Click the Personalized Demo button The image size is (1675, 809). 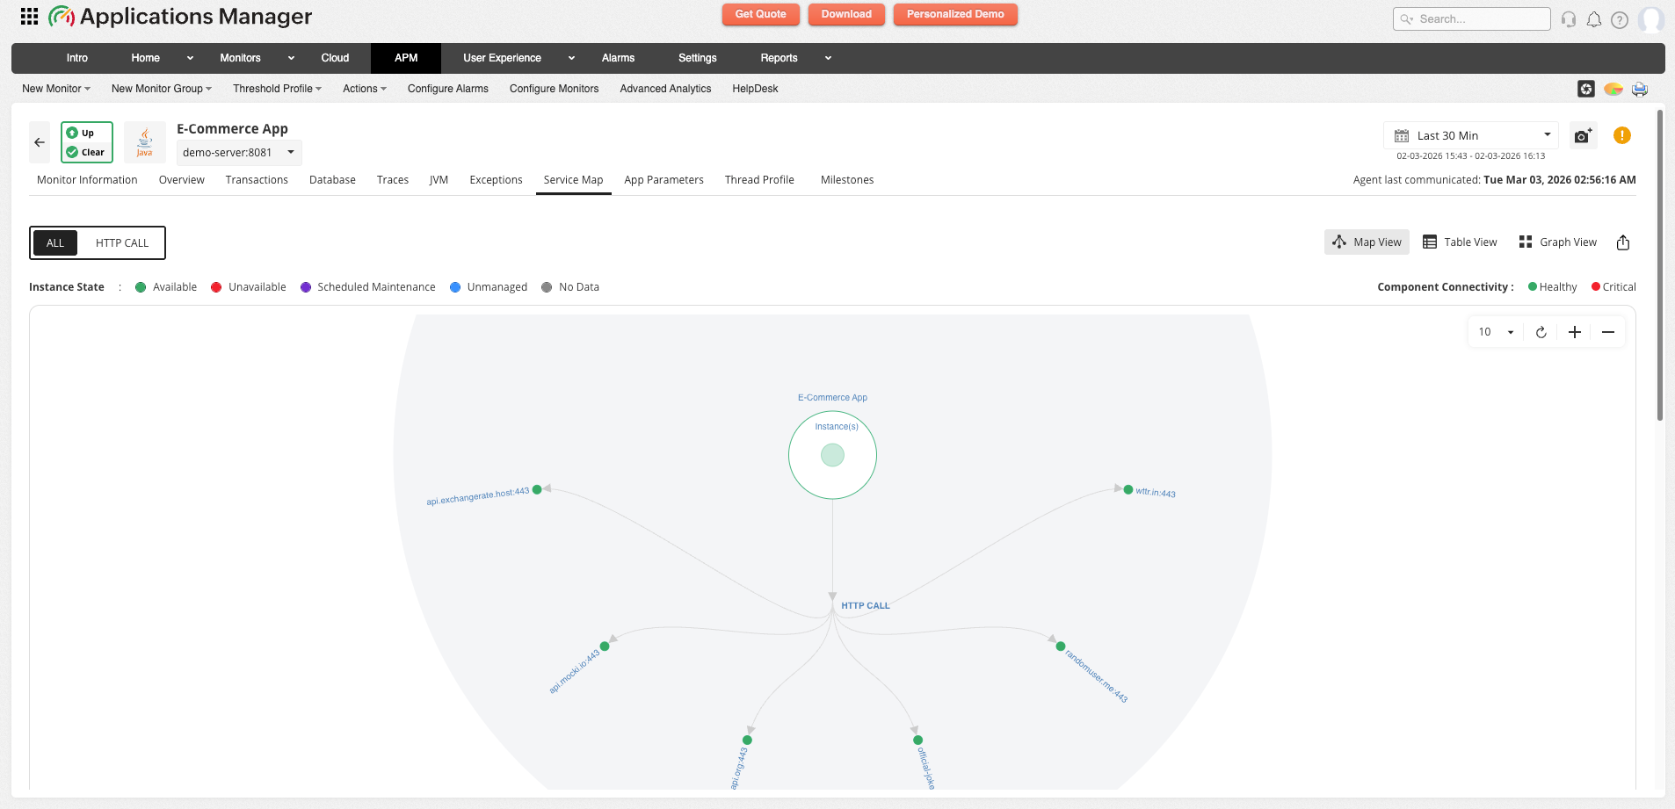(x=955, y=14)
